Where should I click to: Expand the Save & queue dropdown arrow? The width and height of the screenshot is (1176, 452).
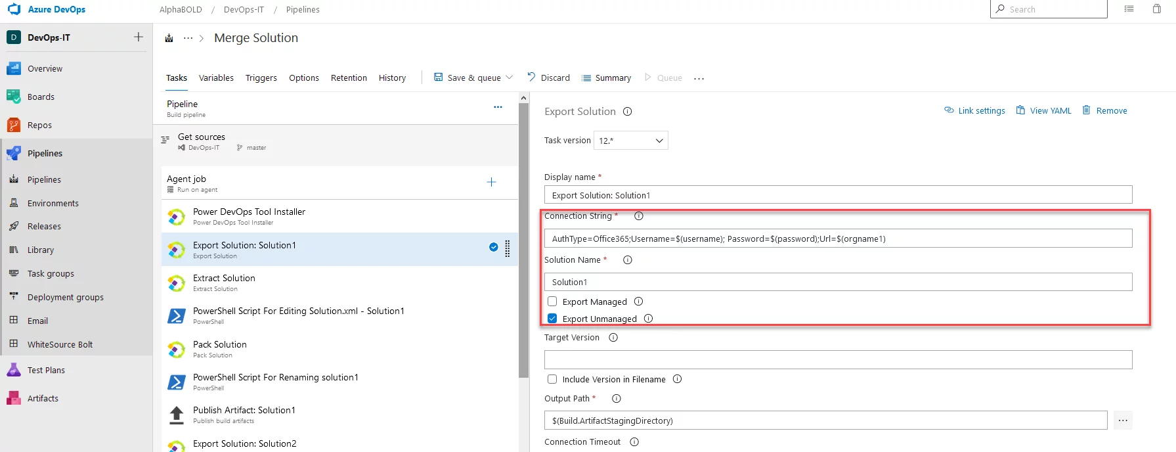[x=510, y=77]
